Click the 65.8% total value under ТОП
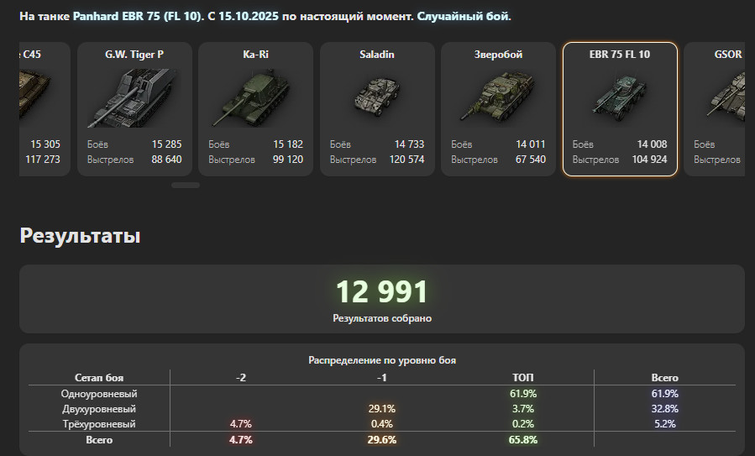This screenshot has width=755, height=456. [x=522, y=439]
